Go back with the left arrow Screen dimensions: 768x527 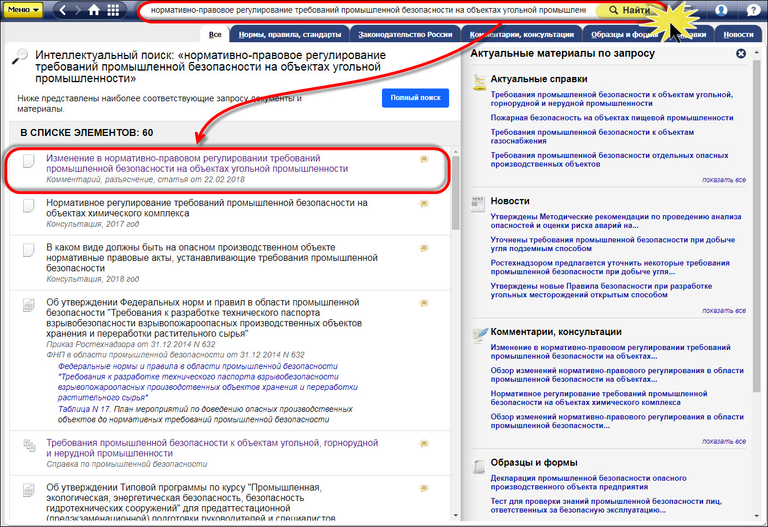pos(63,10)
